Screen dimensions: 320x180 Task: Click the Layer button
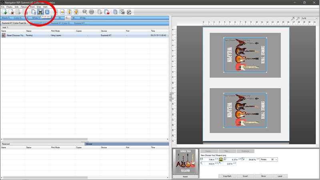click(x=280, y=176)
